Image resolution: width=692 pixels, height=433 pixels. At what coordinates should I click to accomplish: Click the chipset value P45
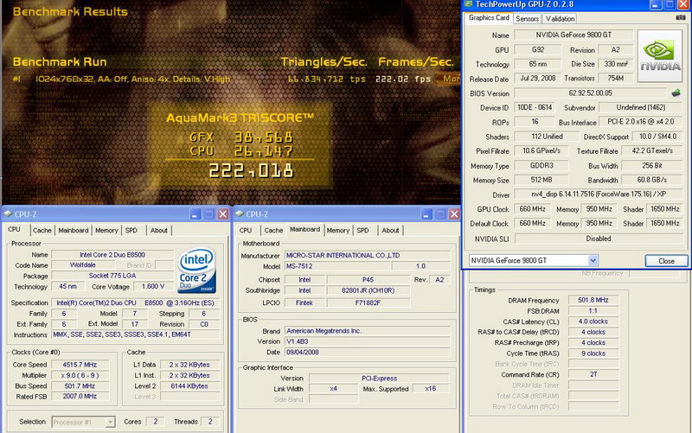[x=368, y=279]
